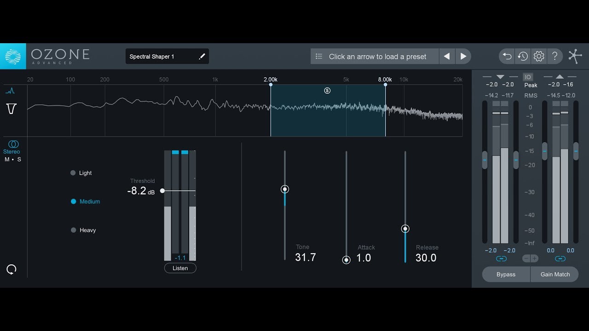Viewport: 589px width, 331px height.
Task: Select the shaper filter shape icon
Action: click(x=12, y=109)
